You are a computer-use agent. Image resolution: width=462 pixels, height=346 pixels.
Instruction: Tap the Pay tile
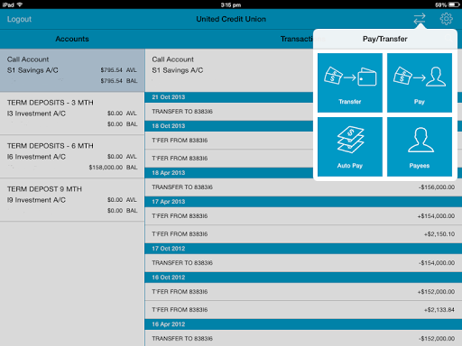coord(420,83)
